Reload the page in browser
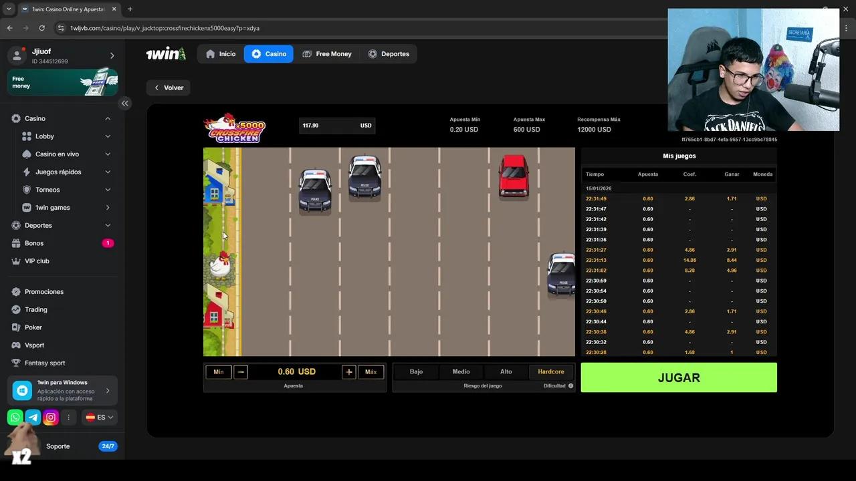This screenshot has width=856, height=481. (41, 28)
